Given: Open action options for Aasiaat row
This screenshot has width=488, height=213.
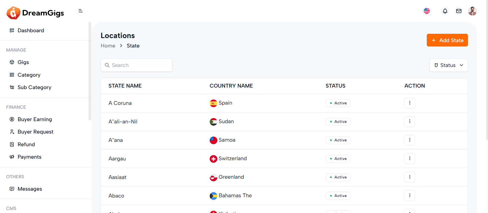Looking at the screenshot, I should point(409,177).
